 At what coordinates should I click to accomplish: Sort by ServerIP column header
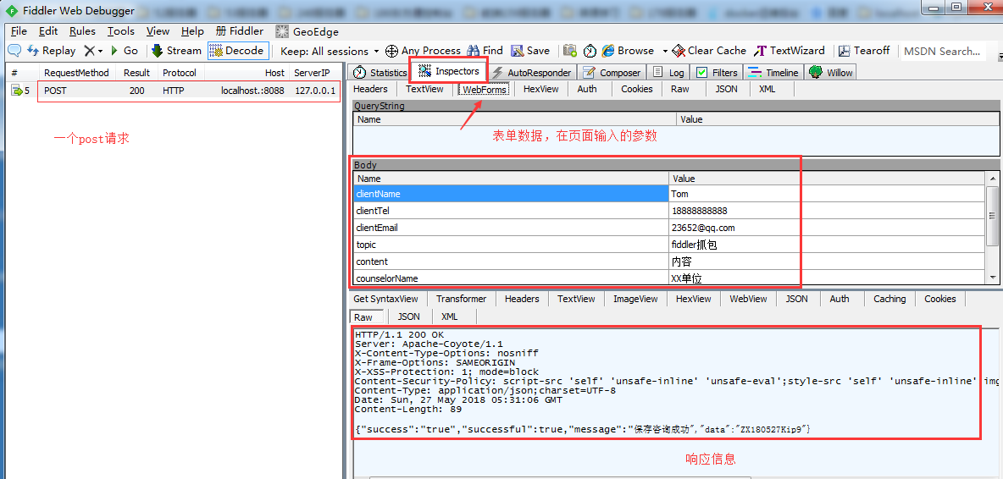(315, 73)
